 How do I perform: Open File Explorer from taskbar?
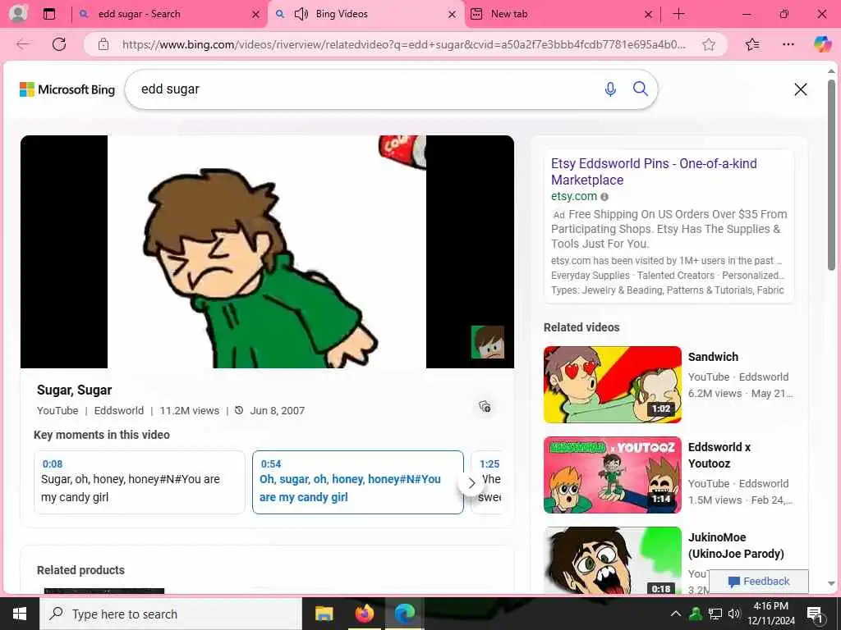tap(324, 614)
